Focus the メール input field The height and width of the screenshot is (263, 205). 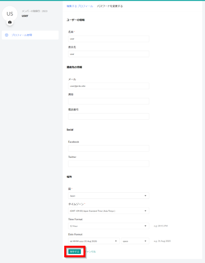[x=108, y=86]
